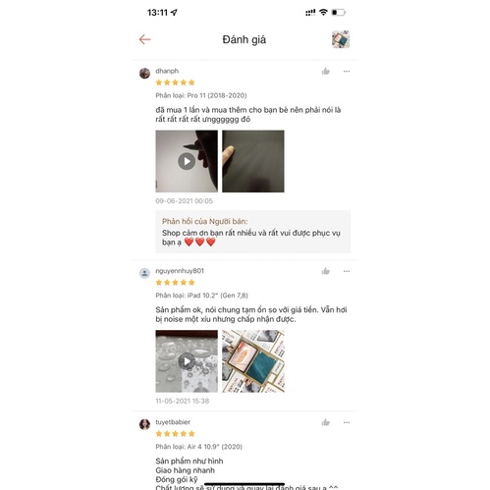This screenshot has height=490, width=490.
Task: Open more options for nguyennhuy801's review
Action: coord(347,271)
